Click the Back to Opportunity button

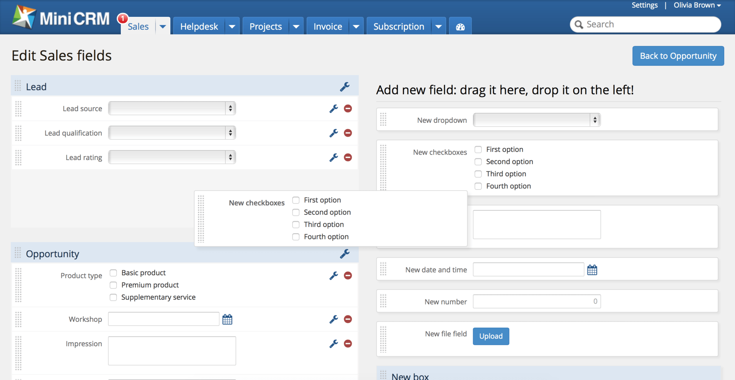point(678,55)
